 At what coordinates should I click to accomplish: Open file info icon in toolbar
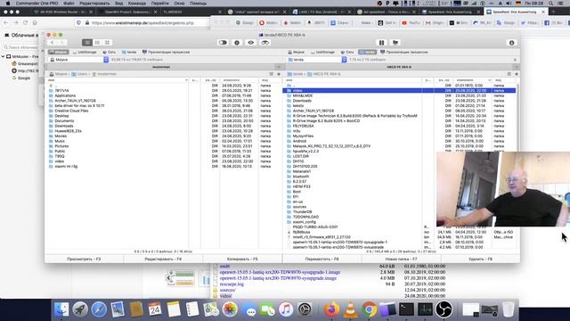[x=237, y=43]
